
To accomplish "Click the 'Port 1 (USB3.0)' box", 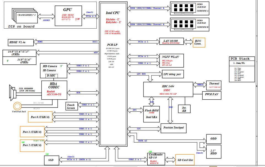I will [32, 132].
